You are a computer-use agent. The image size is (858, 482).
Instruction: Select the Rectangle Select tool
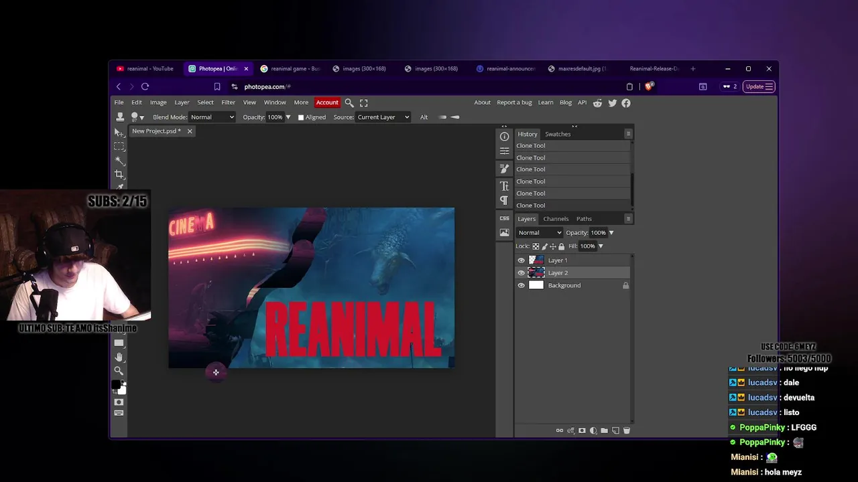pyautogui.click(x=119, y=146)
